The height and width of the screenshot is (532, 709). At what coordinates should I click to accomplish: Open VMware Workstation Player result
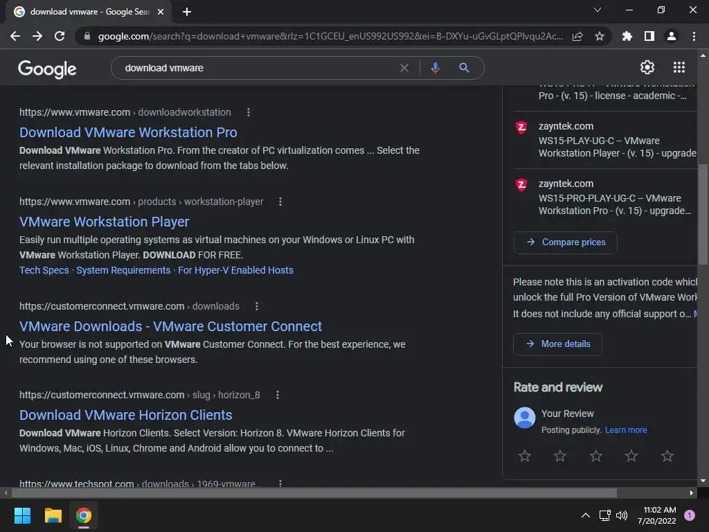tap(104, 222)
